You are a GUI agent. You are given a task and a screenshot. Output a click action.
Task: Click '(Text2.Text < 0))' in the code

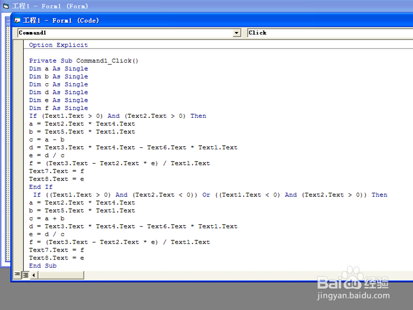tap(165, 195)
